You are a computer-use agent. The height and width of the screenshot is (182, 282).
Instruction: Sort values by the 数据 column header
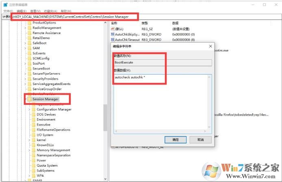point(176,23)
